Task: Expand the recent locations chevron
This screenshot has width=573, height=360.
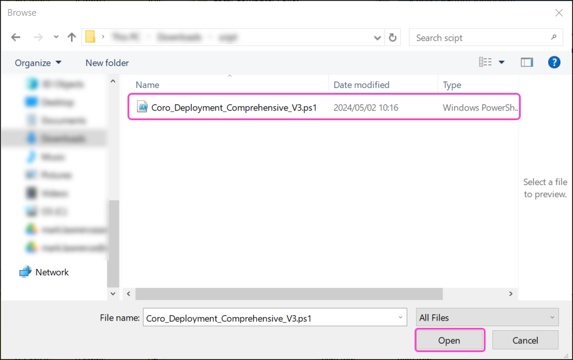Action: (56, 37)
